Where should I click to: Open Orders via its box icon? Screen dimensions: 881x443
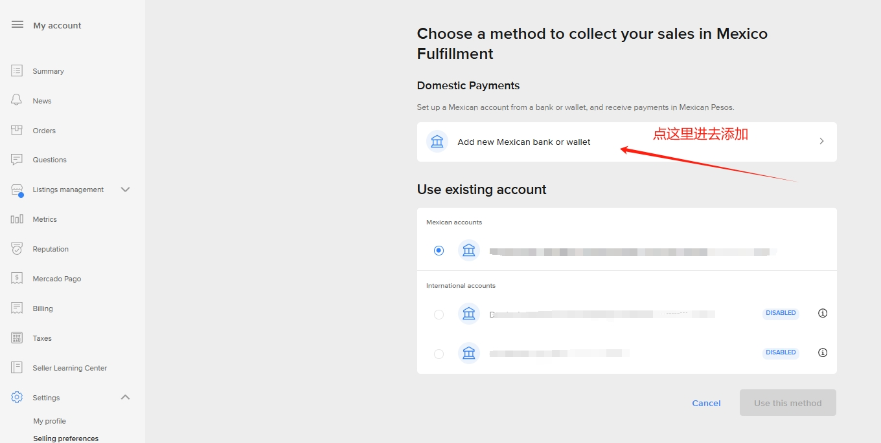pyautogui.click(x=17, y=130)
